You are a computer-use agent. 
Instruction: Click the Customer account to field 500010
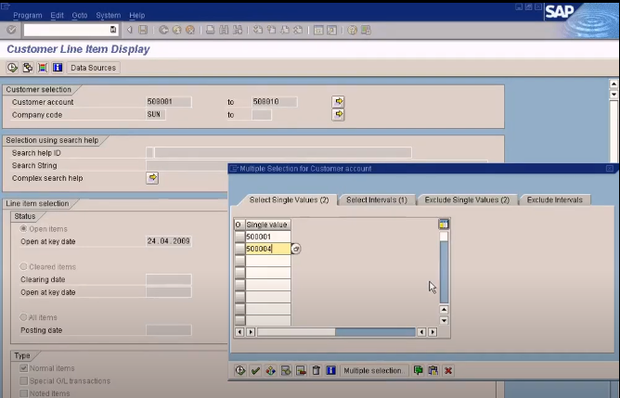(x=275, y=102)
